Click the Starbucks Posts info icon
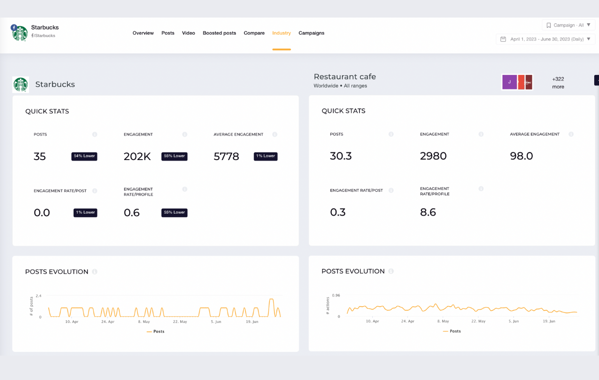599x380 pixels. coord(95,134)
